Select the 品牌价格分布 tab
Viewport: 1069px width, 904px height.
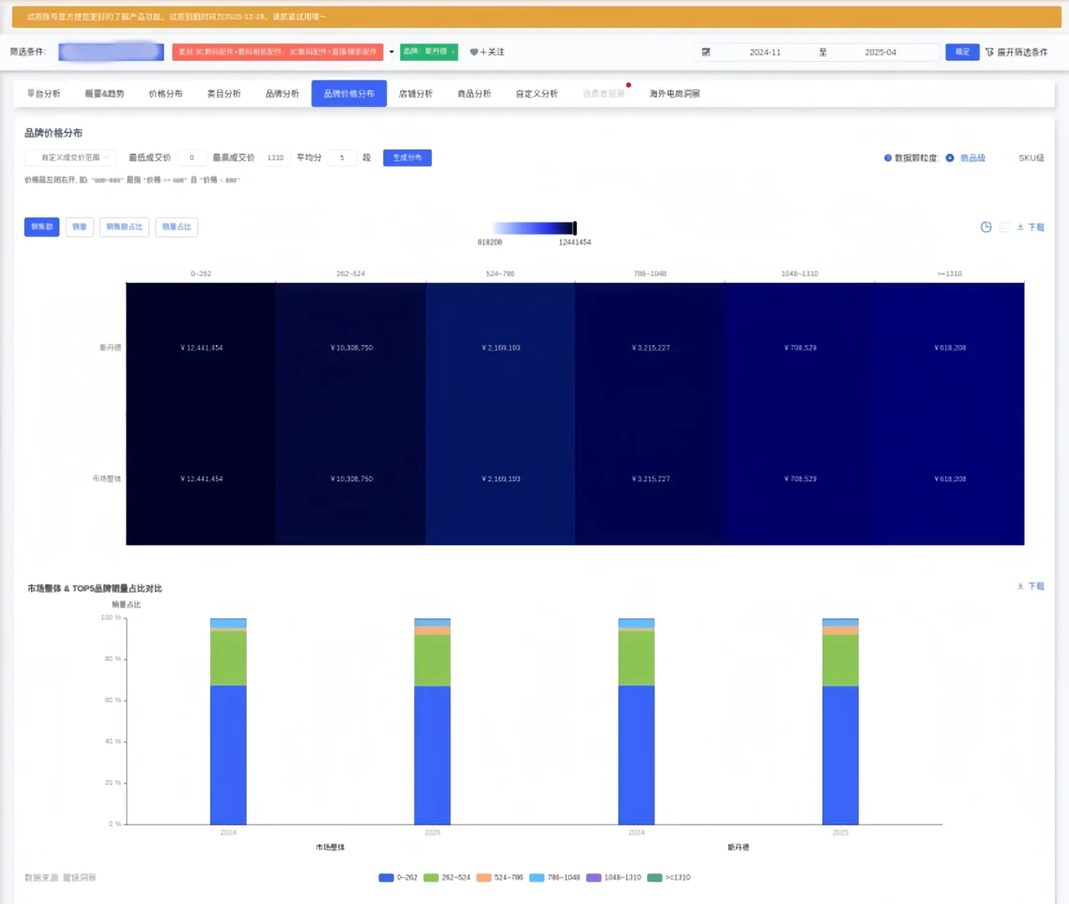point(349,94)
